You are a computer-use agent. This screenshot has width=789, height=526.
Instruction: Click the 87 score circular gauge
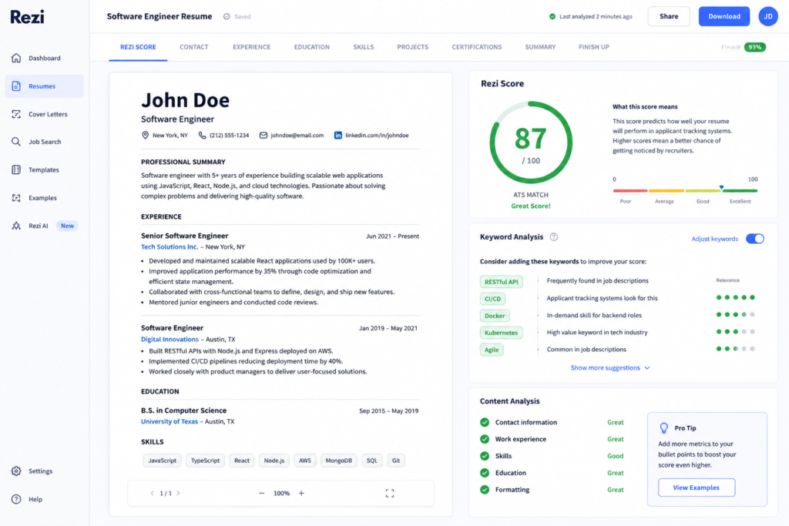click(x=531, y=142)
